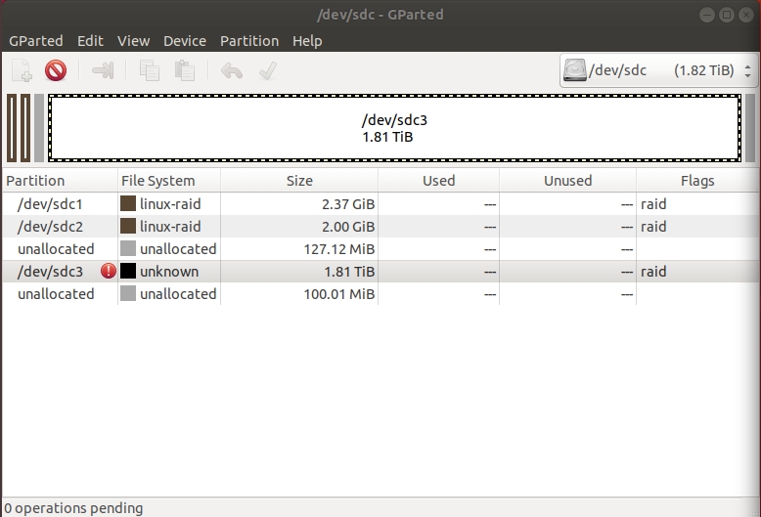
Task: Click the brown linux-raid swatch for /dev/sdc1
Action: [x=128, y=203]
